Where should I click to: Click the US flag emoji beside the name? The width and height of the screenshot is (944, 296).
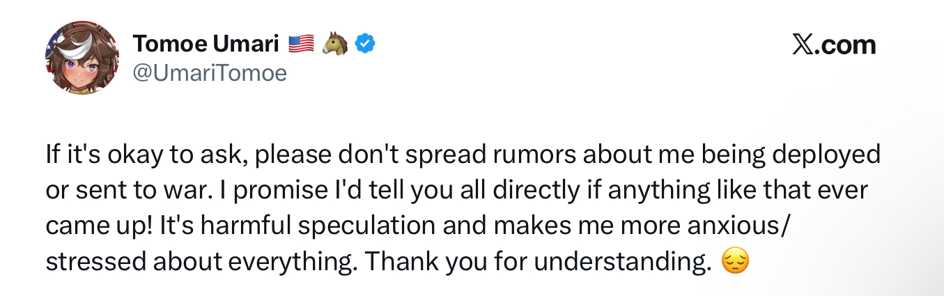point(302,44)
